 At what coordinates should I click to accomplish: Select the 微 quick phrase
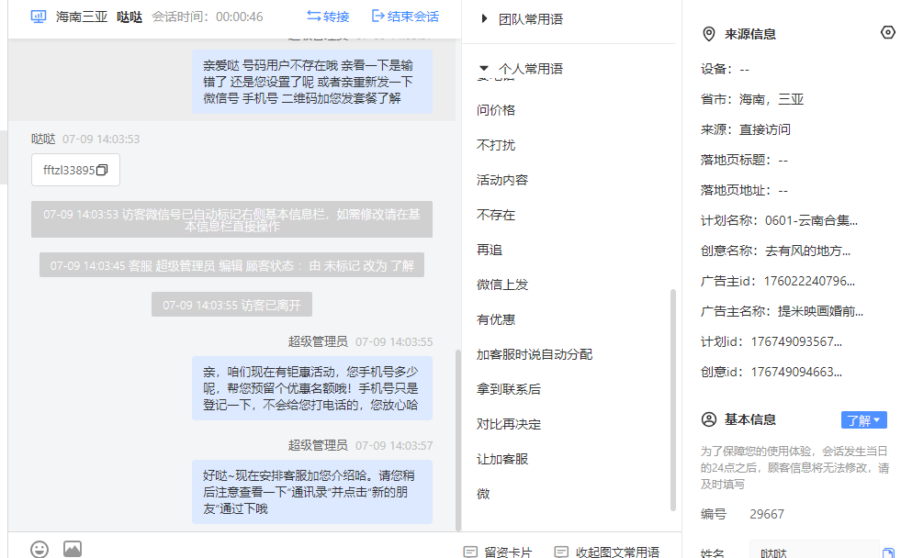point(483,494)
